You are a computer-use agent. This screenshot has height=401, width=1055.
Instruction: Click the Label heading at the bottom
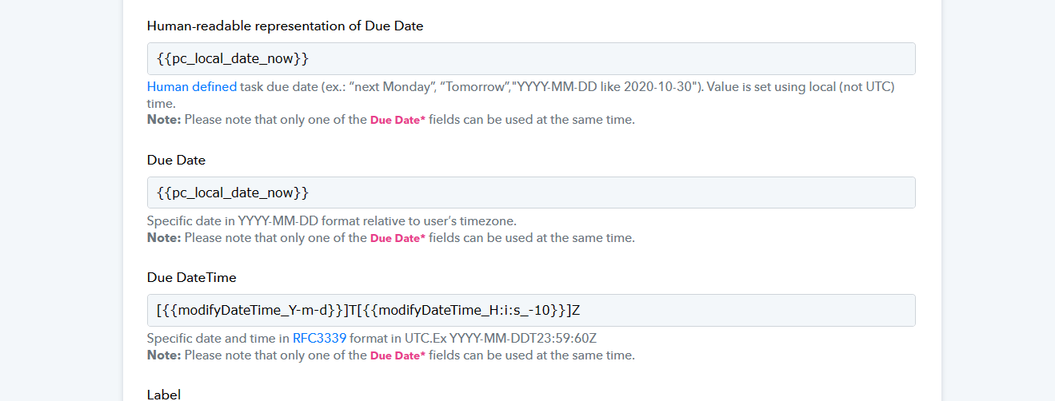pos(164,395)
